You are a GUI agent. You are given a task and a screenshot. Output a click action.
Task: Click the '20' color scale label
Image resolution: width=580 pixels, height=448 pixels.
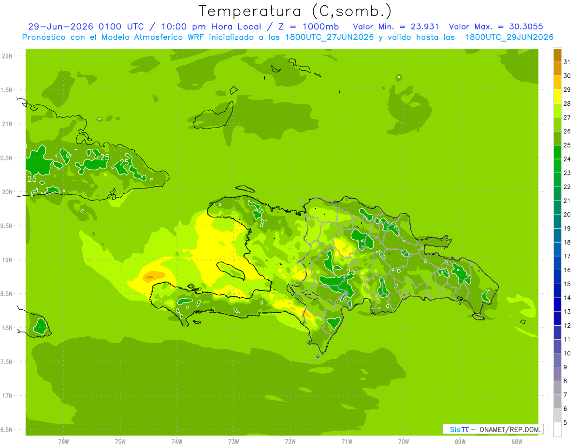(x=567, y=215)
